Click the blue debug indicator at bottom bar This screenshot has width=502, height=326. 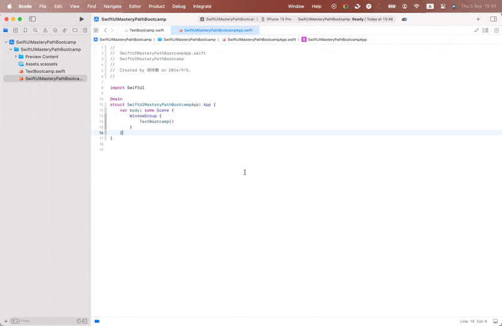pos(97,321)
